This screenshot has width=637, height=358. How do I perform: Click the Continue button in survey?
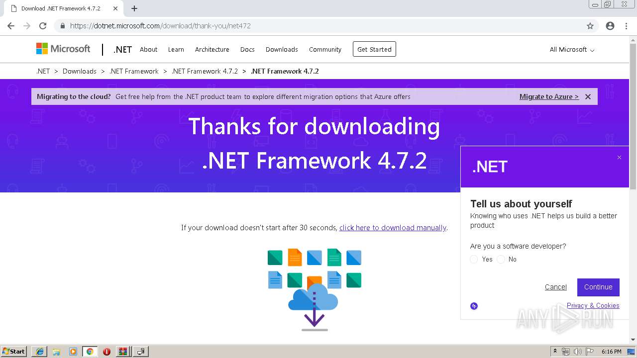(598, 287)
